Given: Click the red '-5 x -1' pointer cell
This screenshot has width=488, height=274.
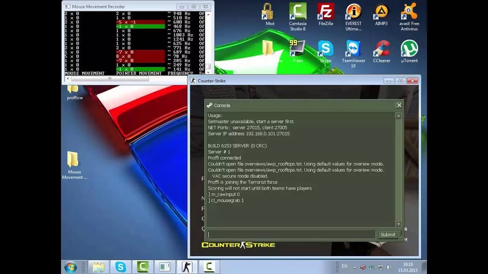Looking at the screenshot, I should (x=140, y=22).
